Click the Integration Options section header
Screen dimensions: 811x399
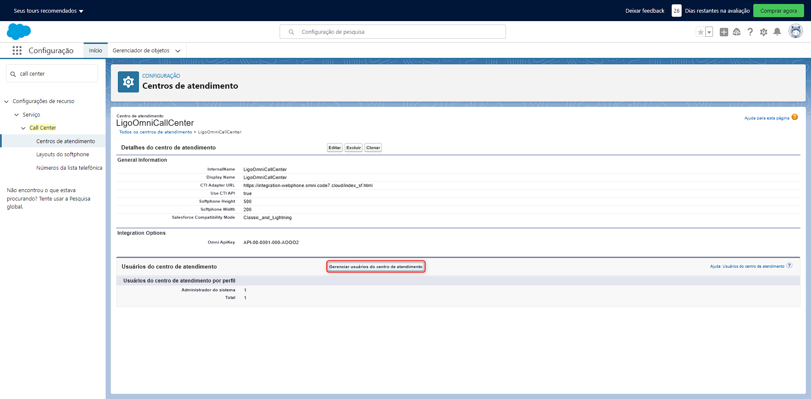[142, 233]
